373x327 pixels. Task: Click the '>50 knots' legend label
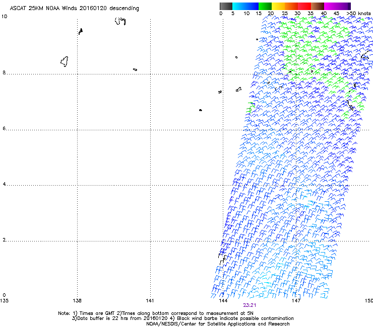358,14
